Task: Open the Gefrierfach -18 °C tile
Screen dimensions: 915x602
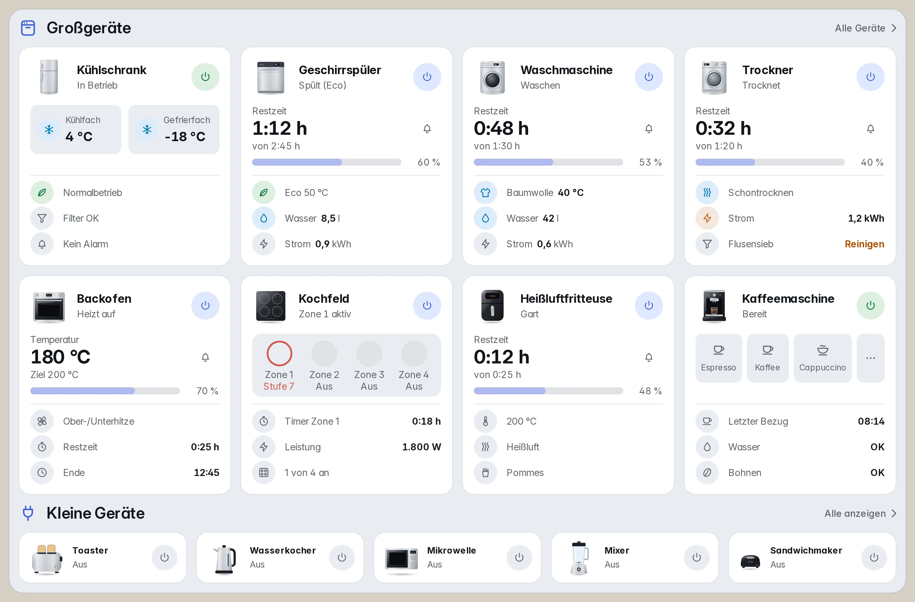Action: [174, 129]
